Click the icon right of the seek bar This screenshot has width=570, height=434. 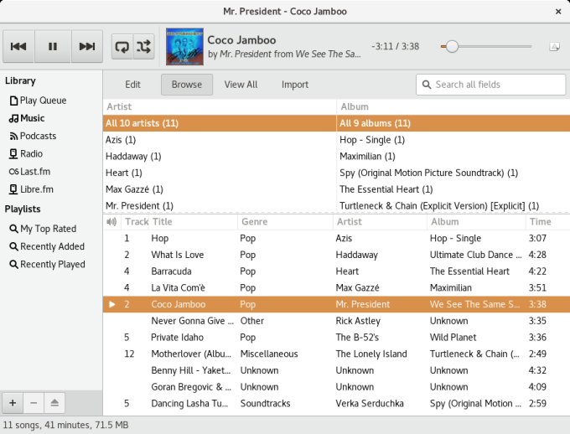click(554, 47)
